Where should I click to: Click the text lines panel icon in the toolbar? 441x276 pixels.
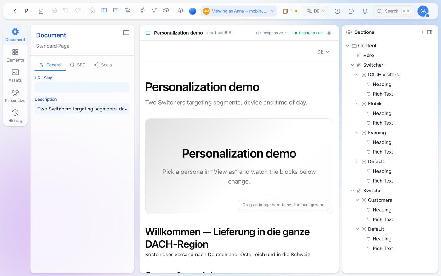click(x=116, y=10)
